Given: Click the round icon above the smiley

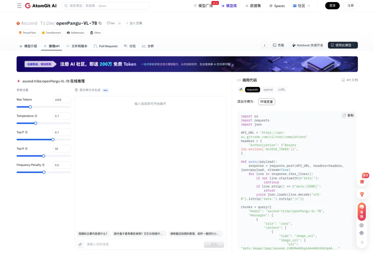Looking at the screenshot, I should point(362,226).
